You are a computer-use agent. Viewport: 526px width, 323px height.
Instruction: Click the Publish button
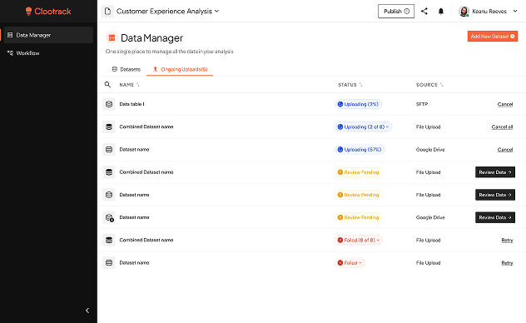pos(396,12)
